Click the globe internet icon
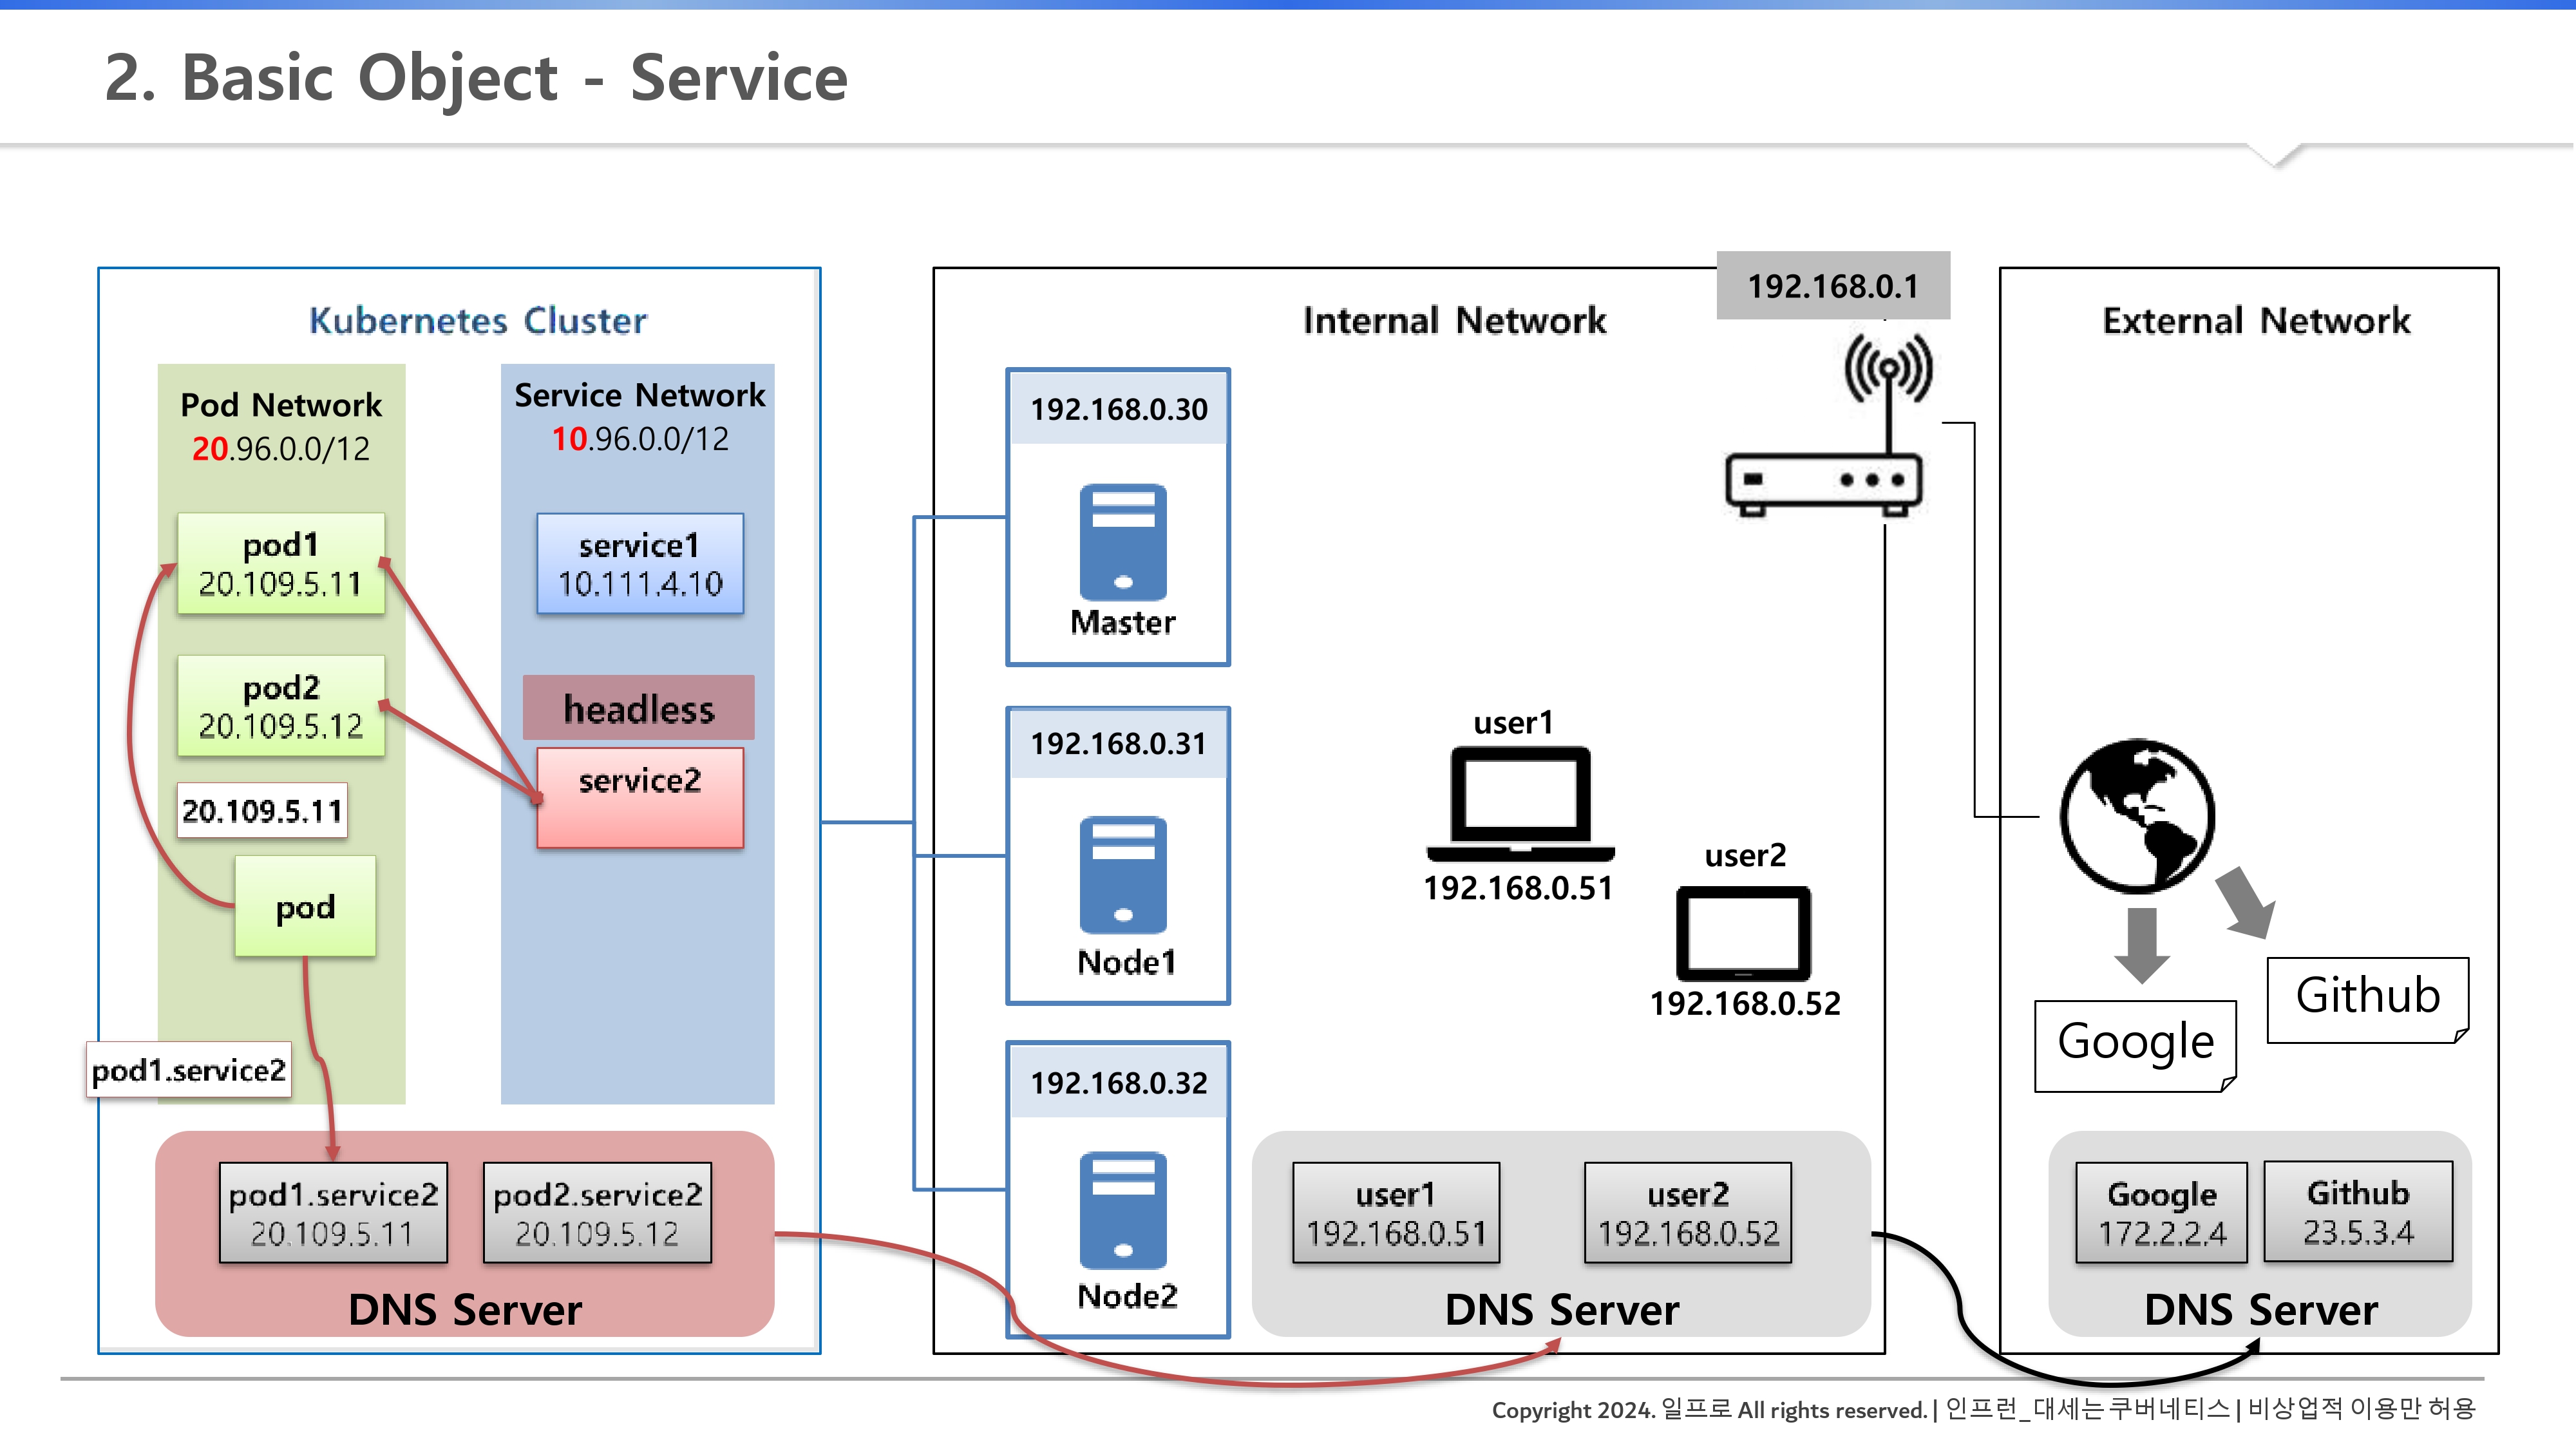This screenshot has height=1449, width=2576. click(2137, 816)
